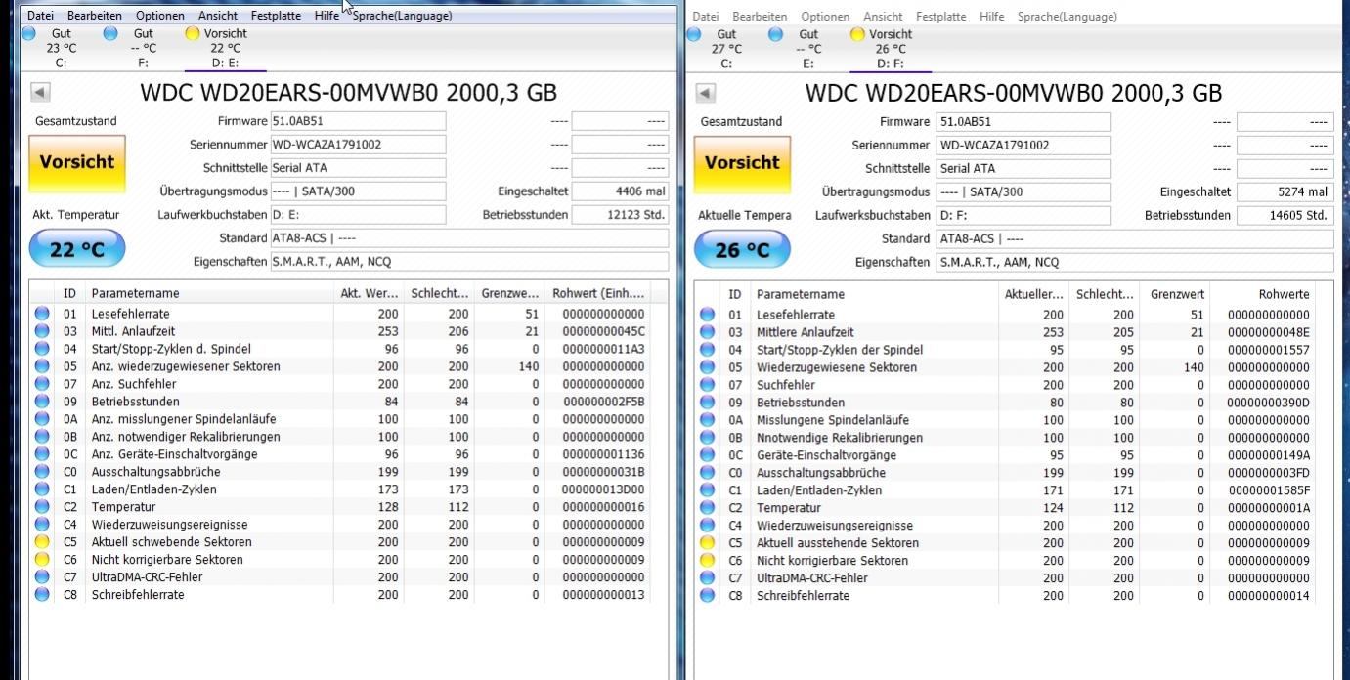Click the Aktueller... column header
The width and height of the screenshot is (1350, 680).
coord(1033,294)
